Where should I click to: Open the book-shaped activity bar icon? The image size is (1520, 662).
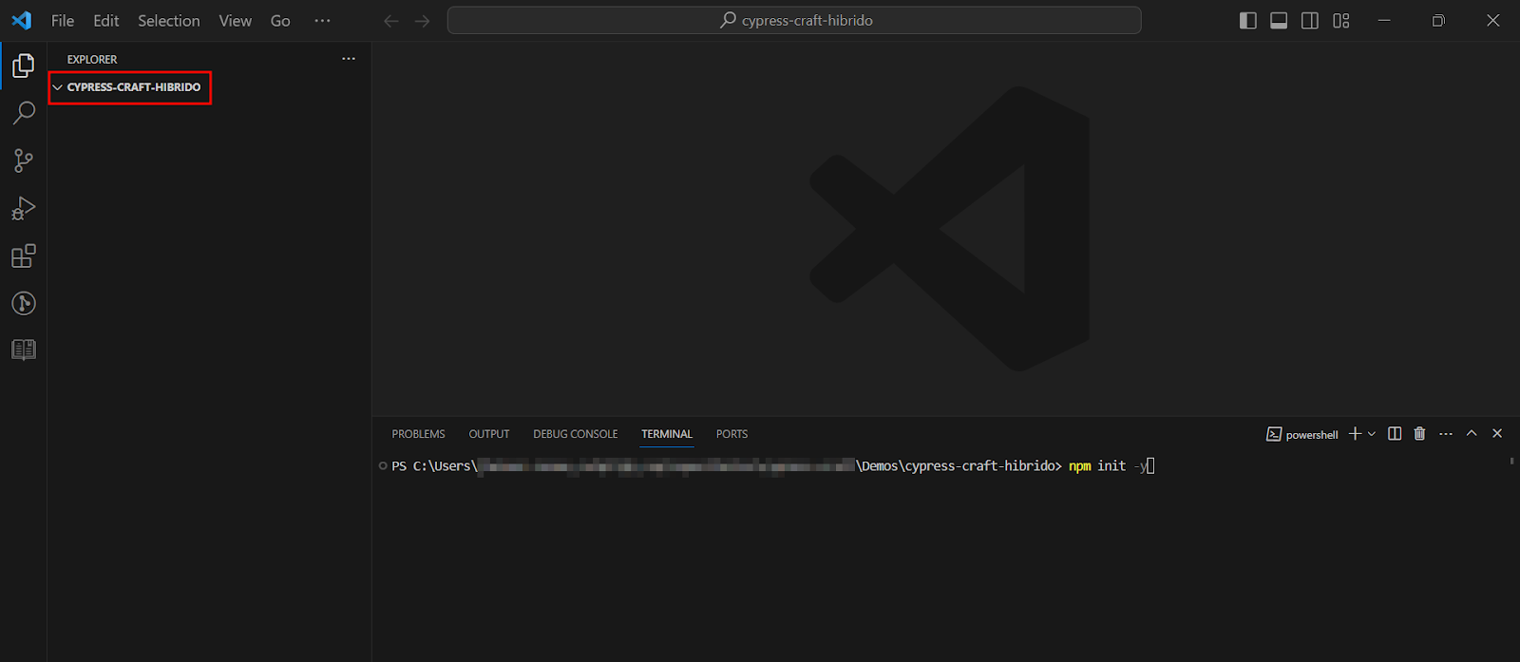(x=24, y=350)
